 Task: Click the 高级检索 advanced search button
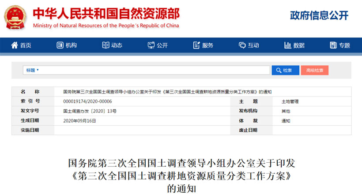tap(314, 71)
